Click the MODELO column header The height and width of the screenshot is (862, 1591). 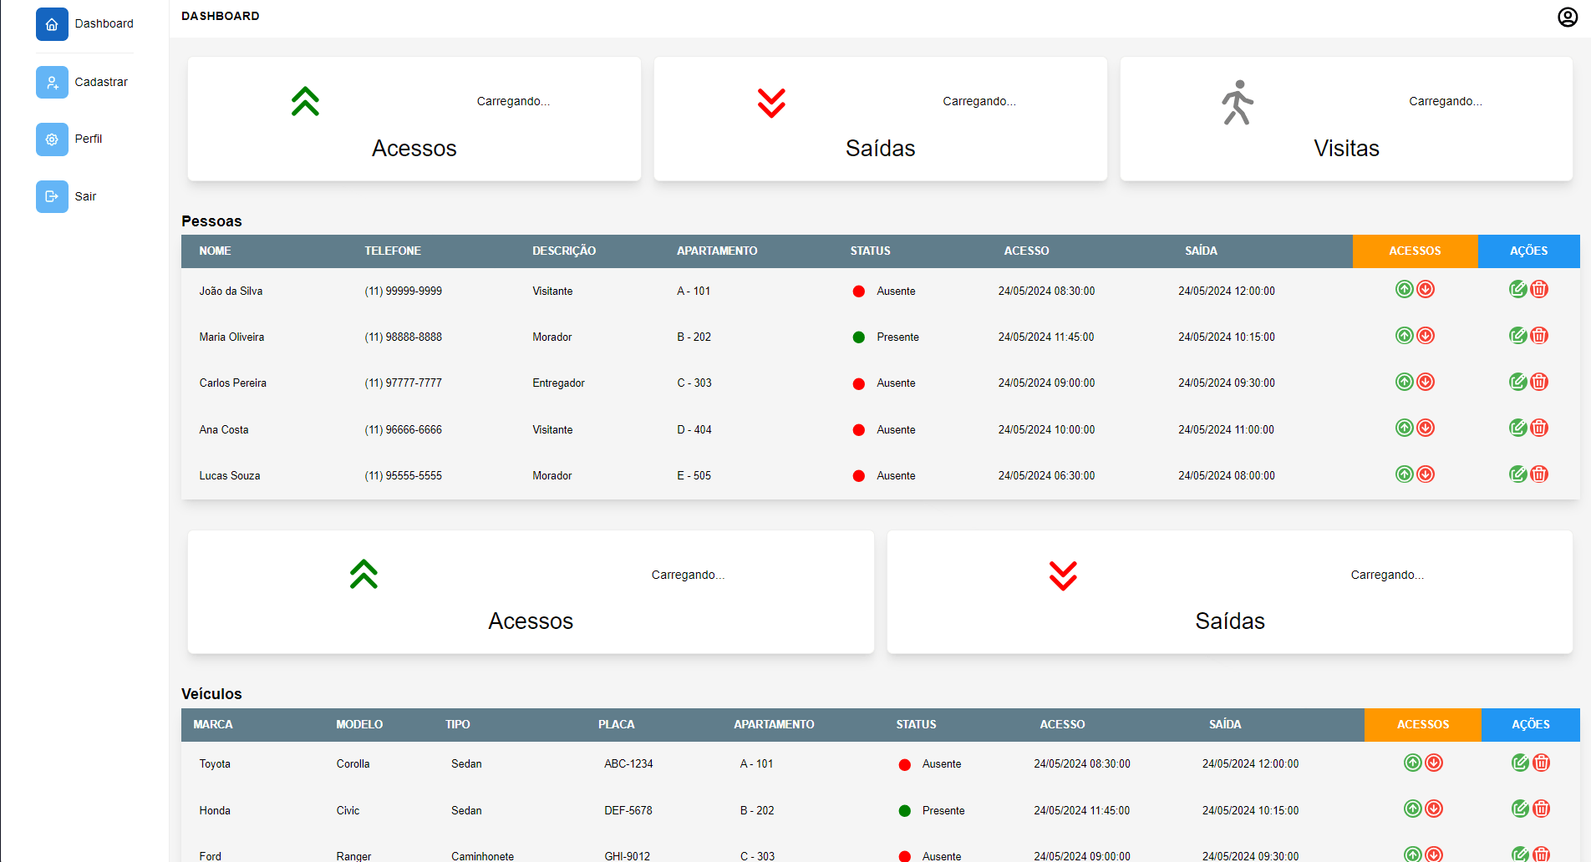[359, 725]
